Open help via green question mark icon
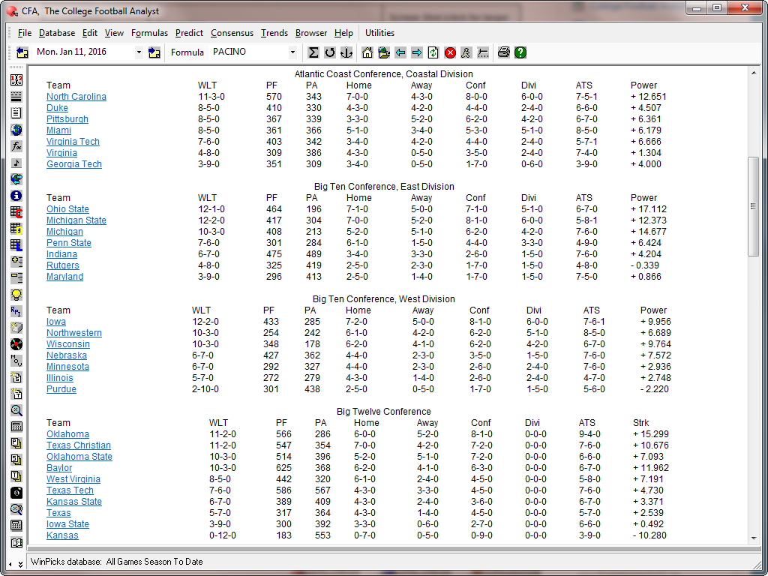The image size is (768, 576). [520, 52]
